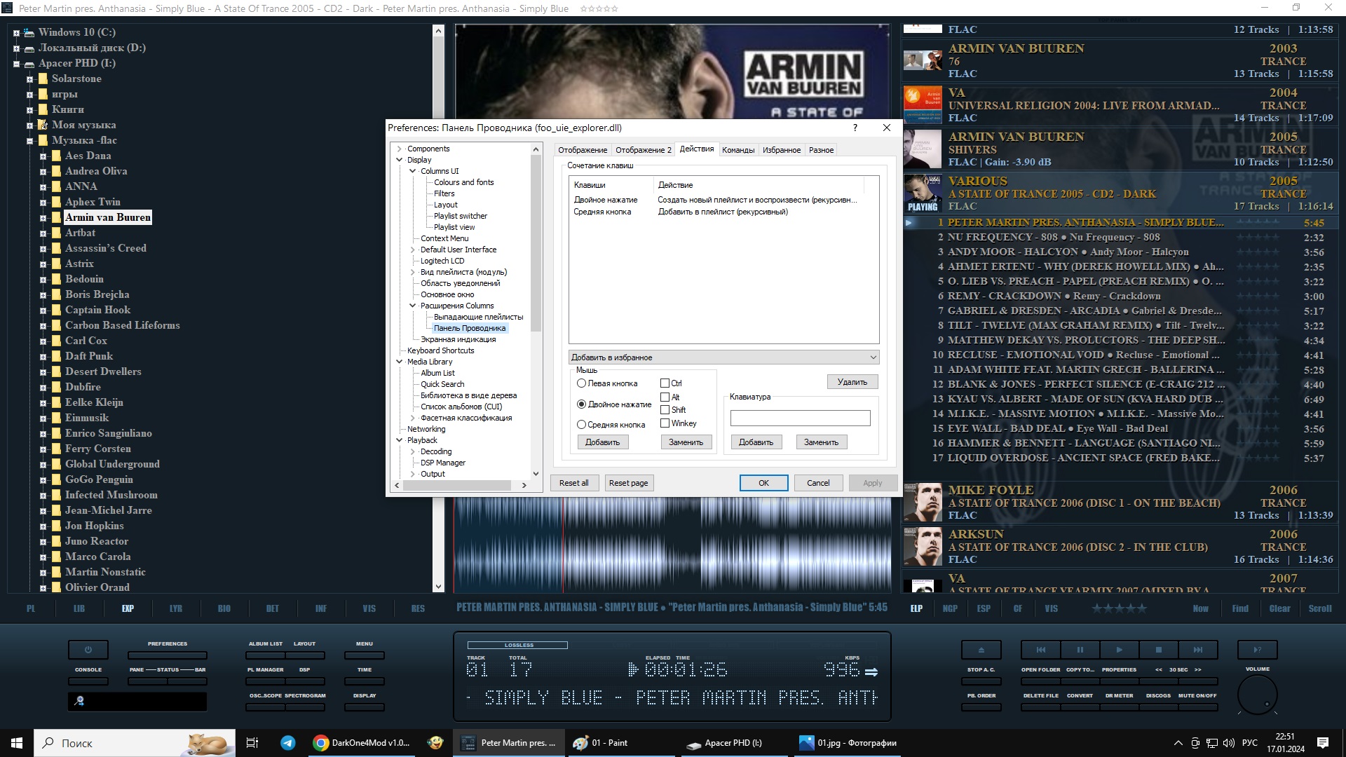Expand the Components tree node
The width and height of the screenshot is (1346, 757).
400,149
